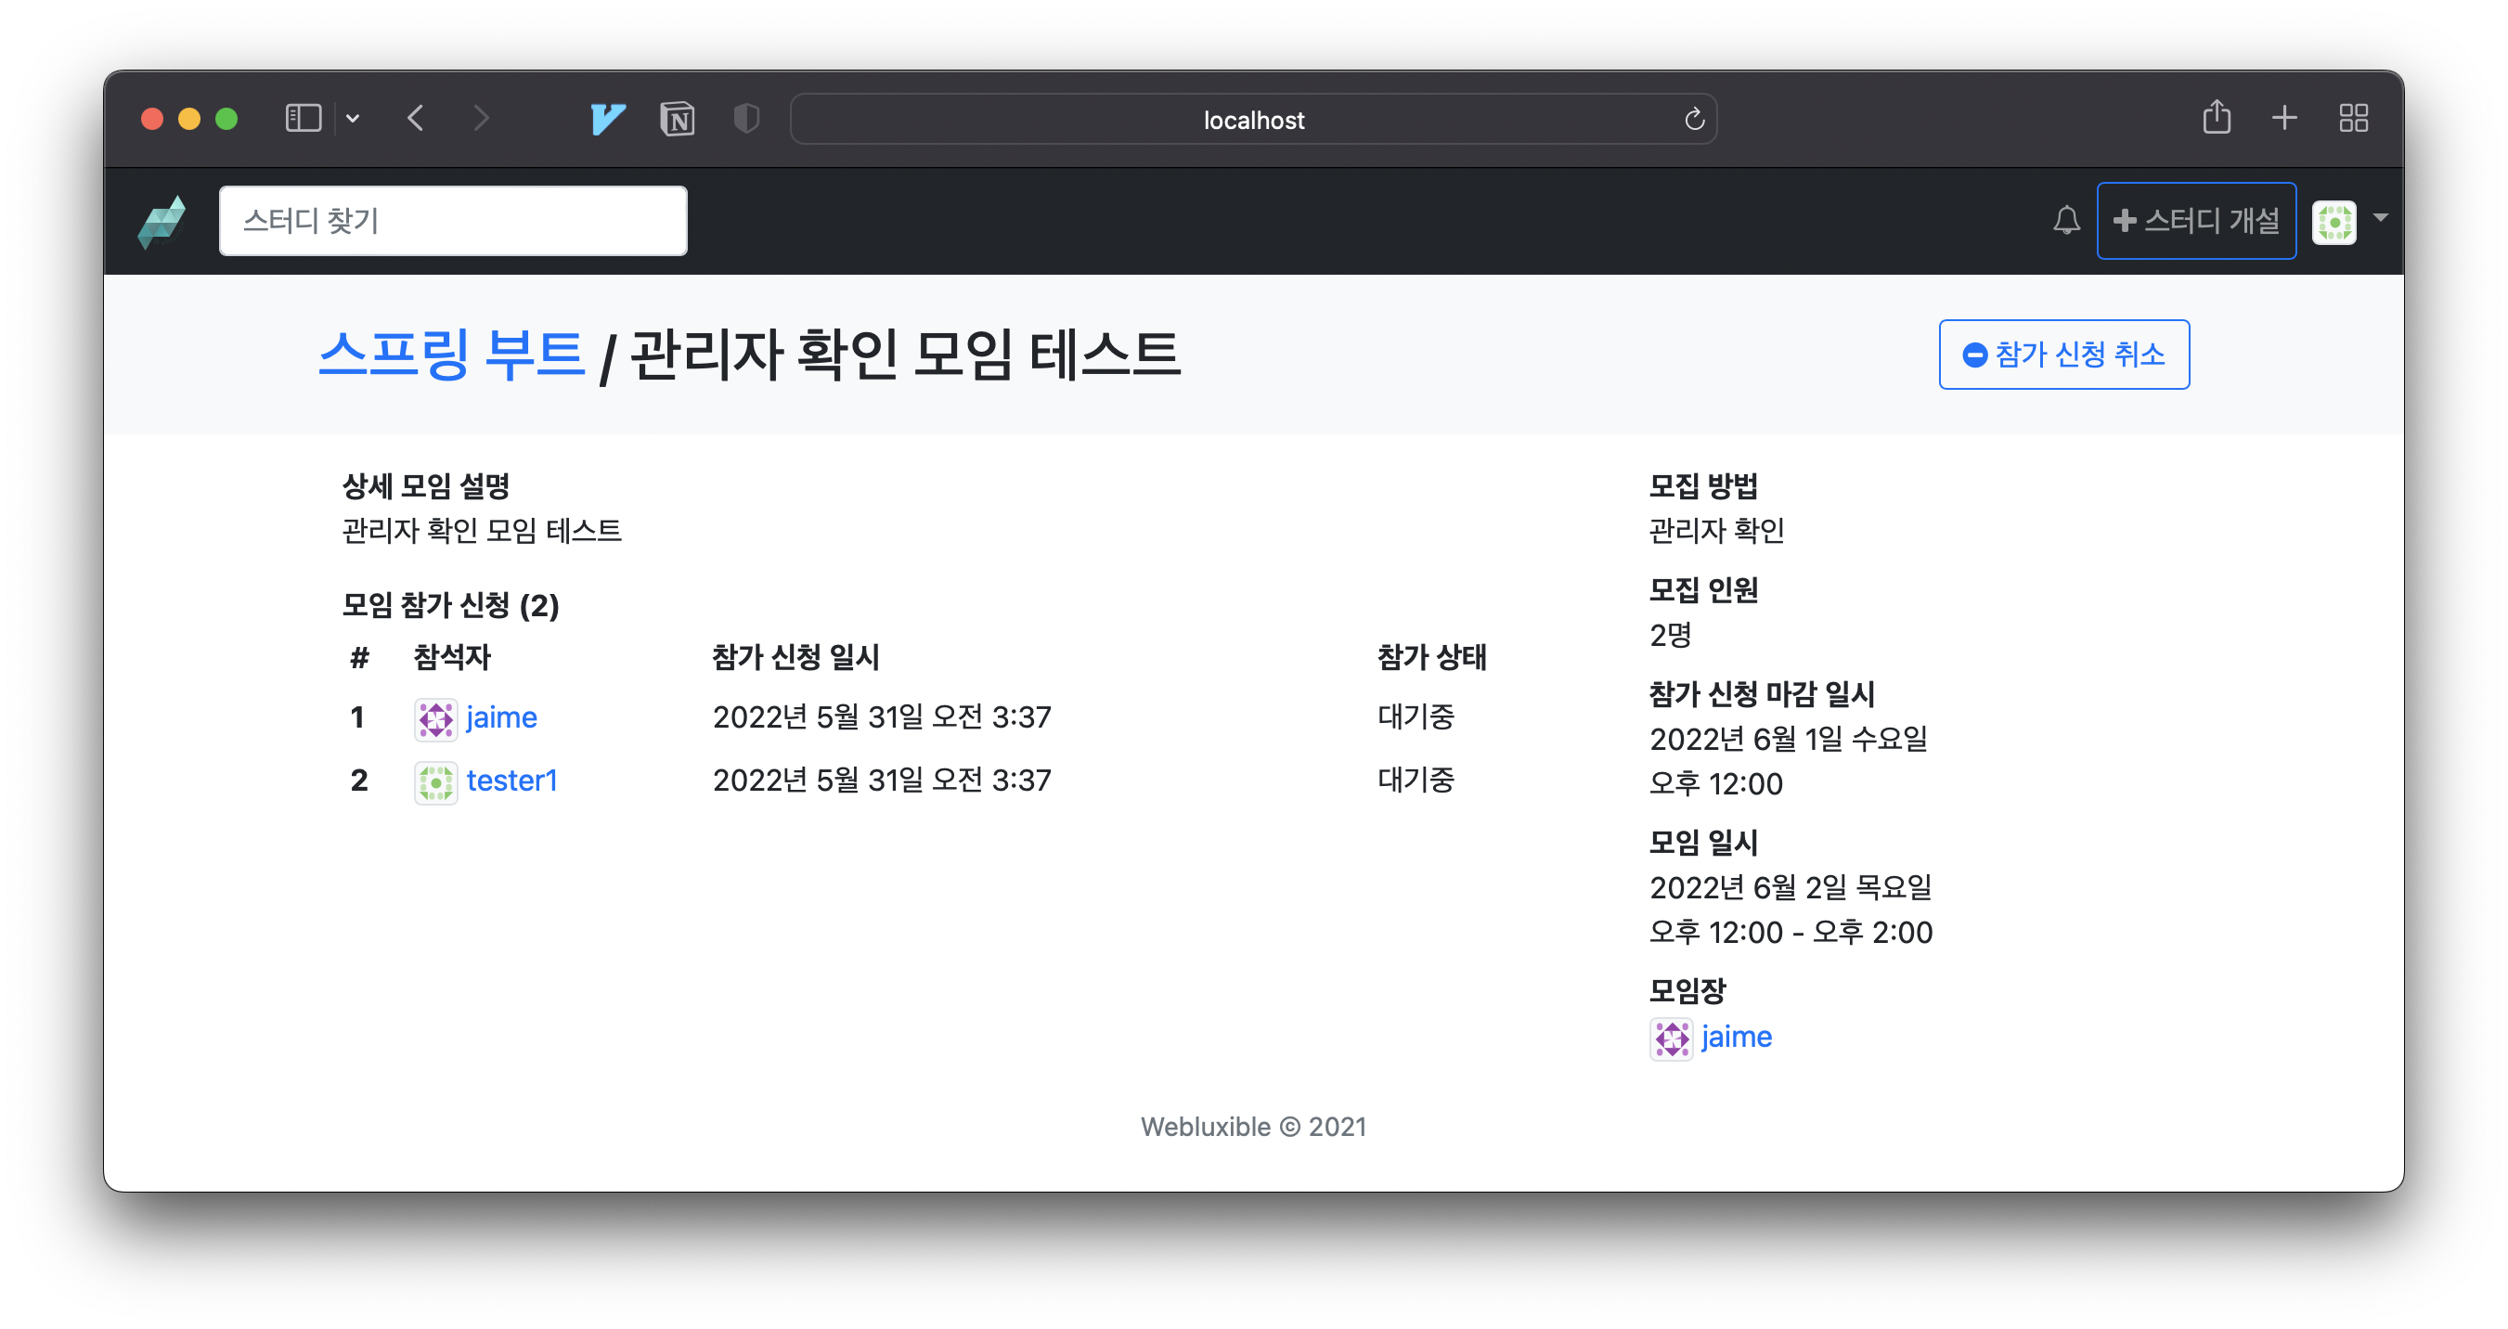Open a new tab with plus
The width and height of the screenshot is (2508, 1329).
(x=2284, y=119)
